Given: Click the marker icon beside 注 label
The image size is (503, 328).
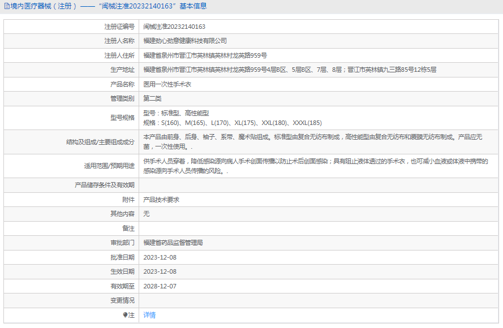Looking at the screenshot, I should coord(126,315).
